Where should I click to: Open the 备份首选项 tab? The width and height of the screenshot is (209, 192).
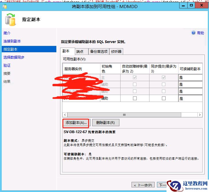point(99,51)
